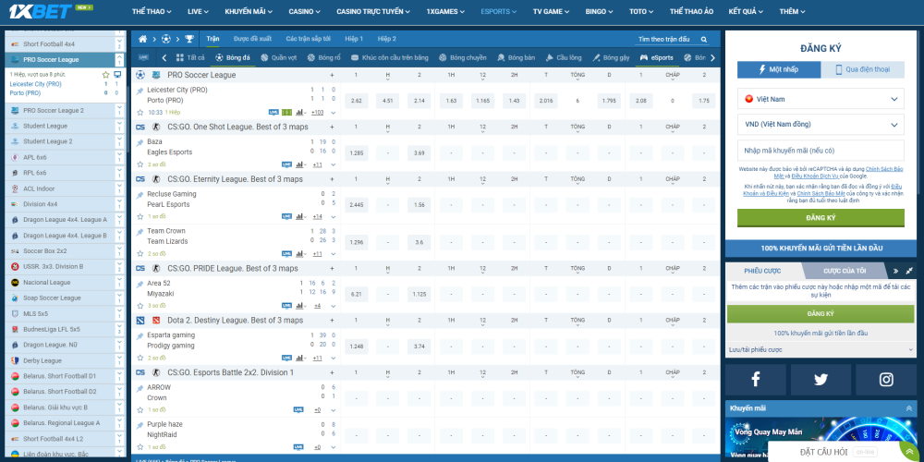The width and height of the screenshot is (924, 462).
Task: Click the promo code input field
Action: pyautogui.click(x=821, y=151)
